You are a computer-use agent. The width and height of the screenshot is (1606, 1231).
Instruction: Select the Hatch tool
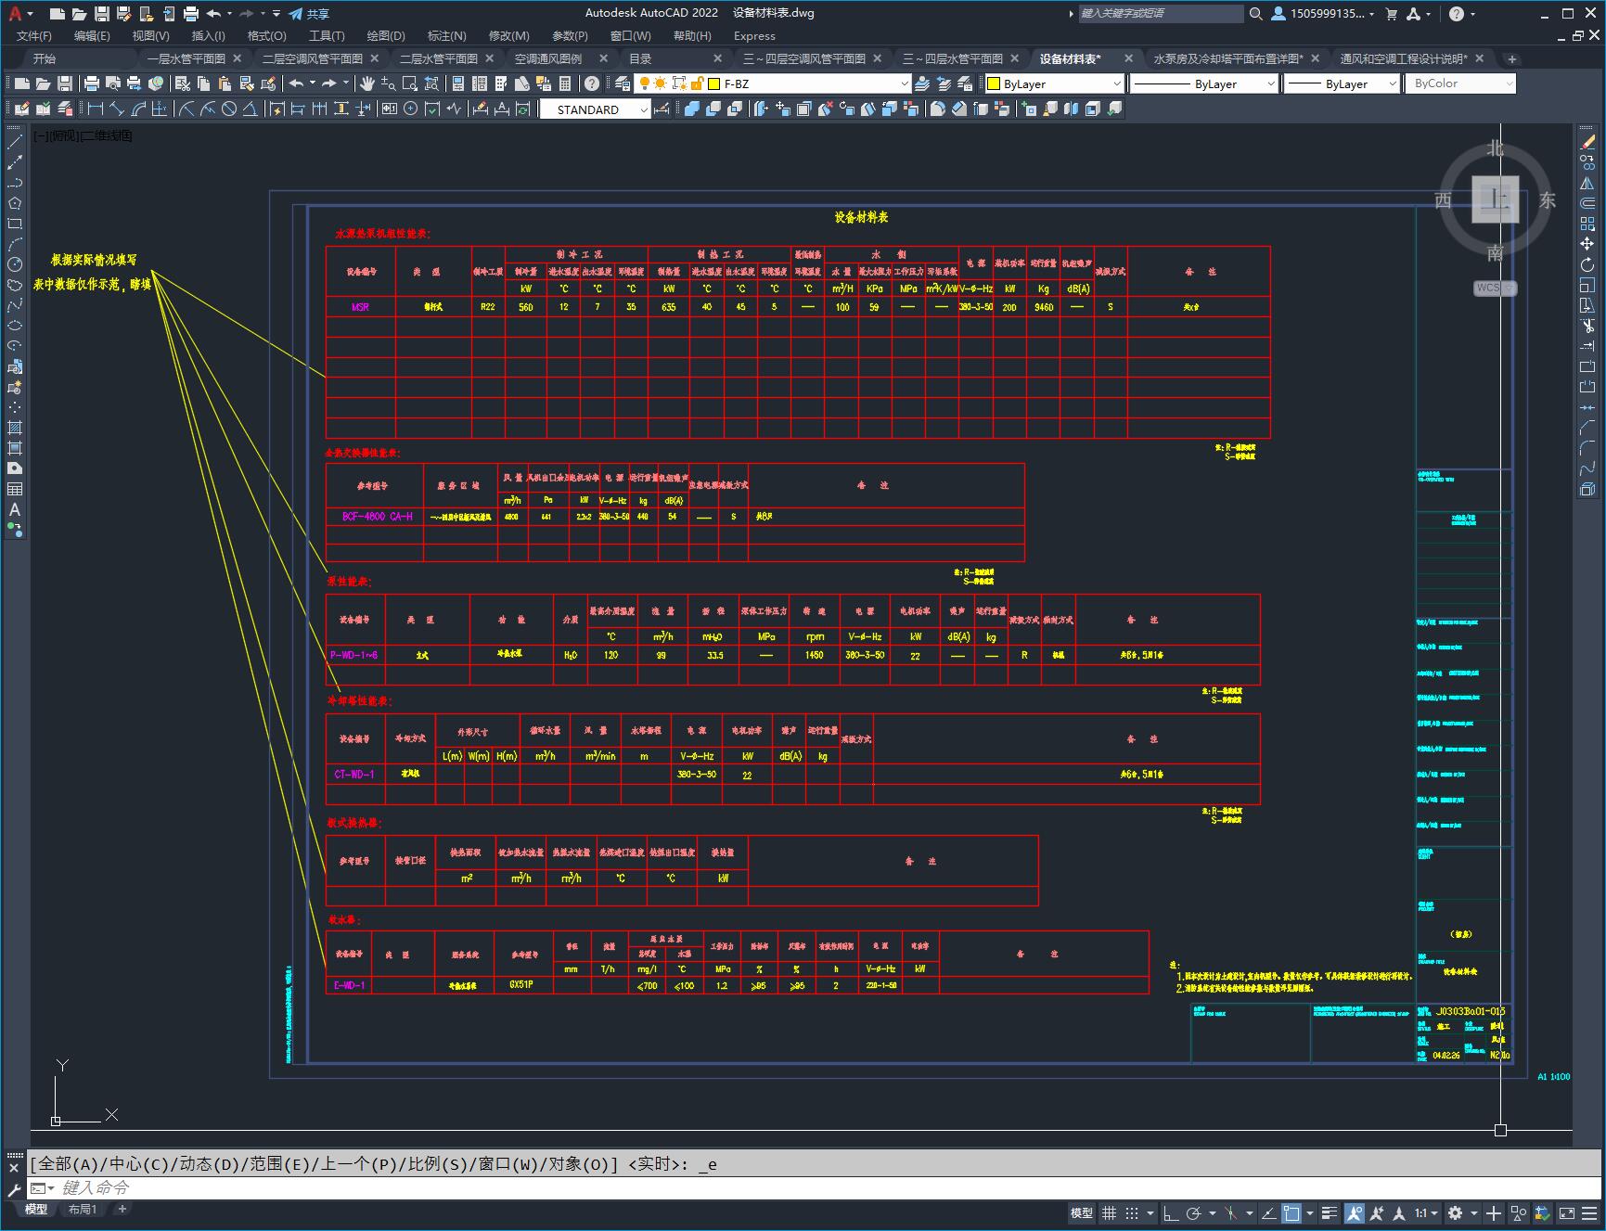point(15,429)
